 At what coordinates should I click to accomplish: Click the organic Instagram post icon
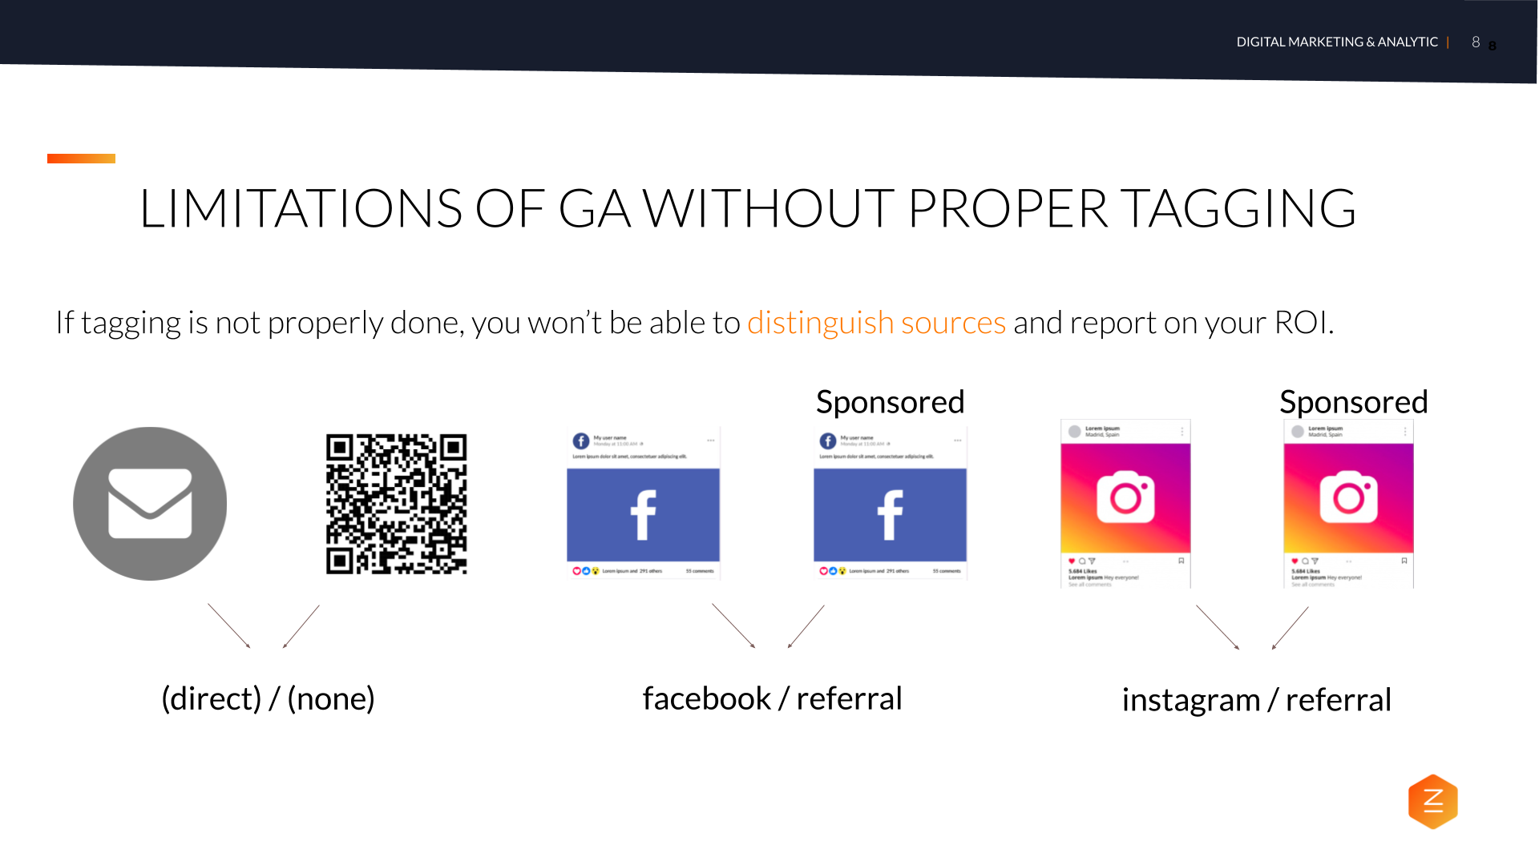pyautogui.click(x=1124, y=501)
